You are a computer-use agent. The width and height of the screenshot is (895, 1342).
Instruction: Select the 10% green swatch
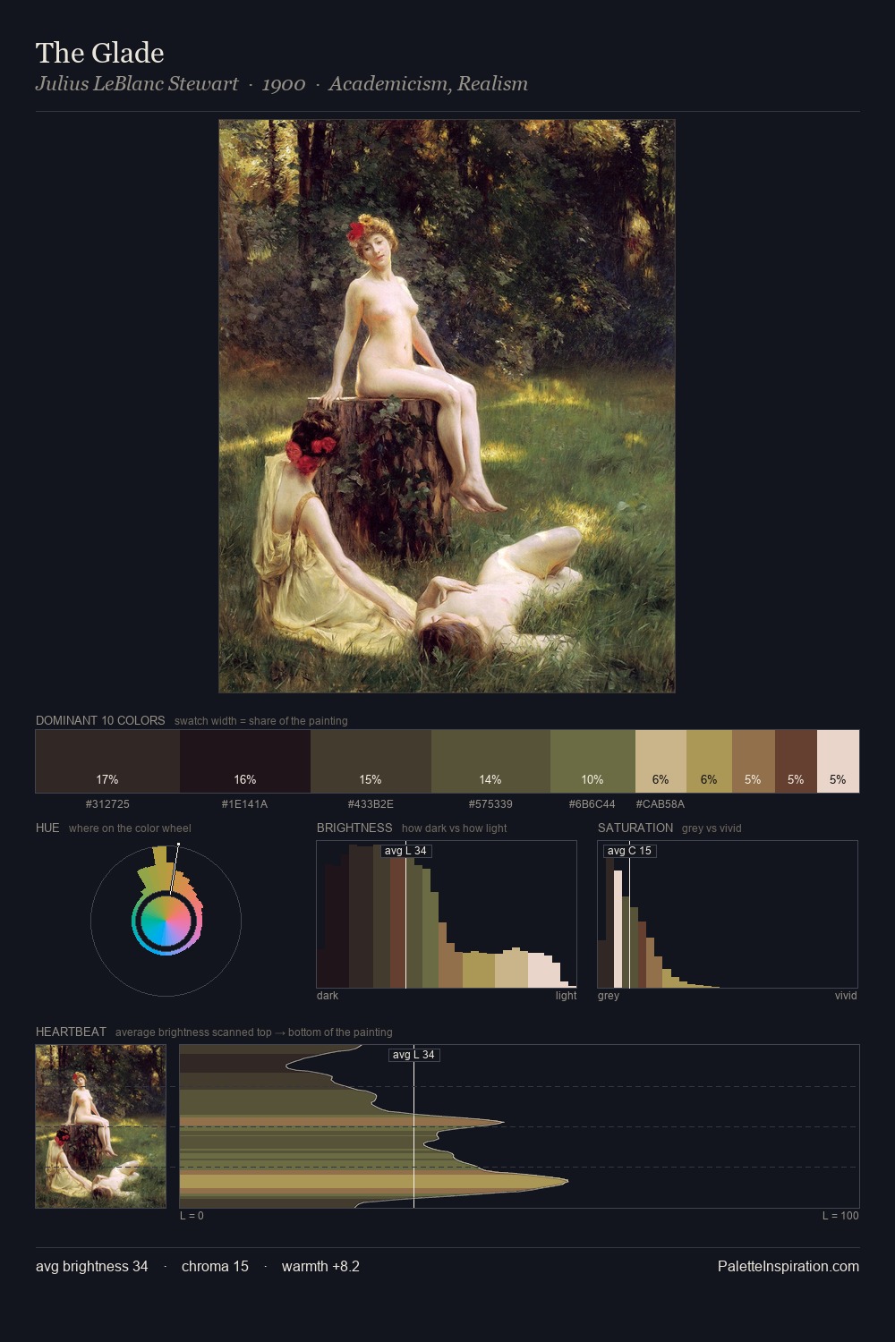(x=592, y=761)
